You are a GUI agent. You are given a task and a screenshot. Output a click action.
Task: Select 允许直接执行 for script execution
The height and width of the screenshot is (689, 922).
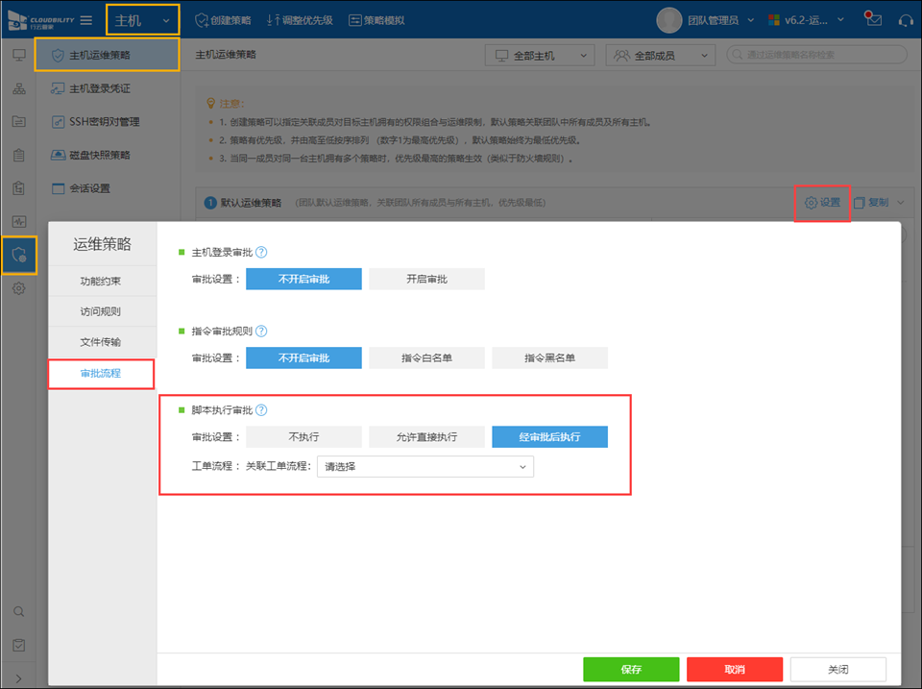click(426, 436)
